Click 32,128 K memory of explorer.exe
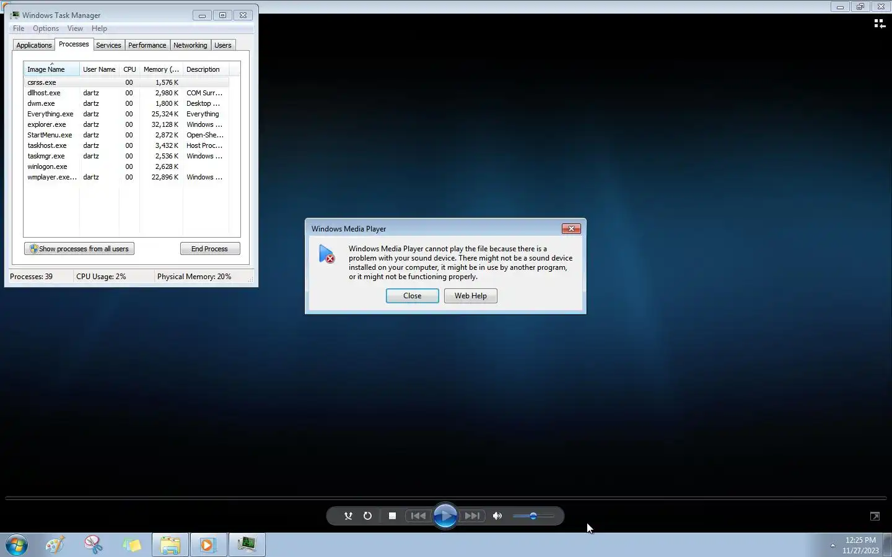Screen dimensions: 892x557 165,124
